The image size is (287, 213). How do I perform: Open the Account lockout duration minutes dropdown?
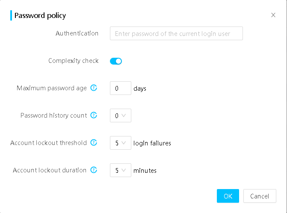pyautogui.click(x=121, y=170)
